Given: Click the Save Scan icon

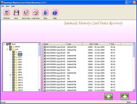Looking at the screenshot, I should [x=26, y=13].
